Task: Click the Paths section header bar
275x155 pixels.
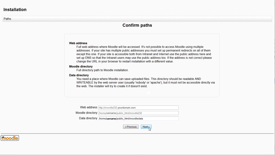Action: click(x=137, y=19)
